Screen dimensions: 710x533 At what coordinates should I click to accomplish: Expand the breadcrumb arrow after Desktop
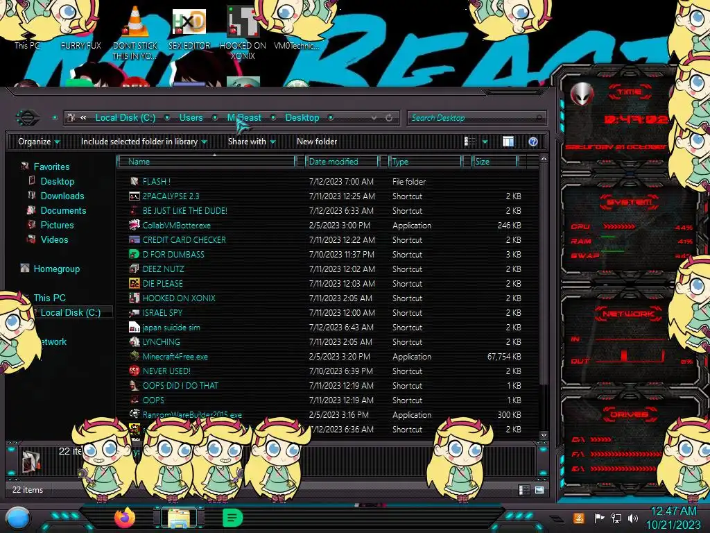coord(331,118)
